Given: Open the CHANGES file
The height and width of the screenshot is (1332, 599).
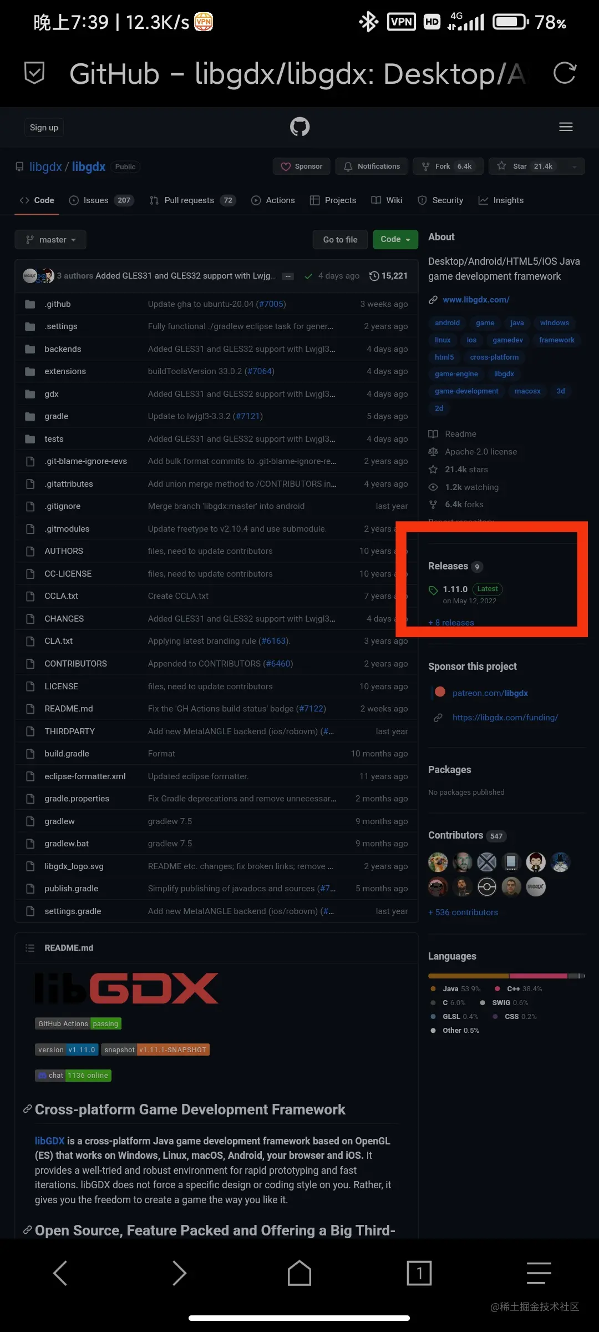Looking at the screenshot, I should pyautogui.click(x=64, y=619).
